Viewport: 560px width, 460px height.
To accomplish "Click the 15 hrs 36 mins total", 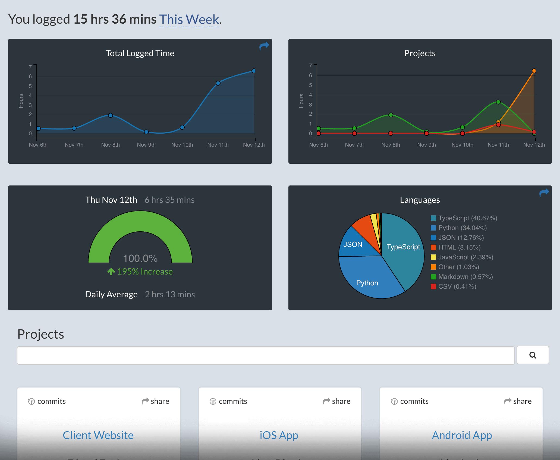I will click(115, 19).
